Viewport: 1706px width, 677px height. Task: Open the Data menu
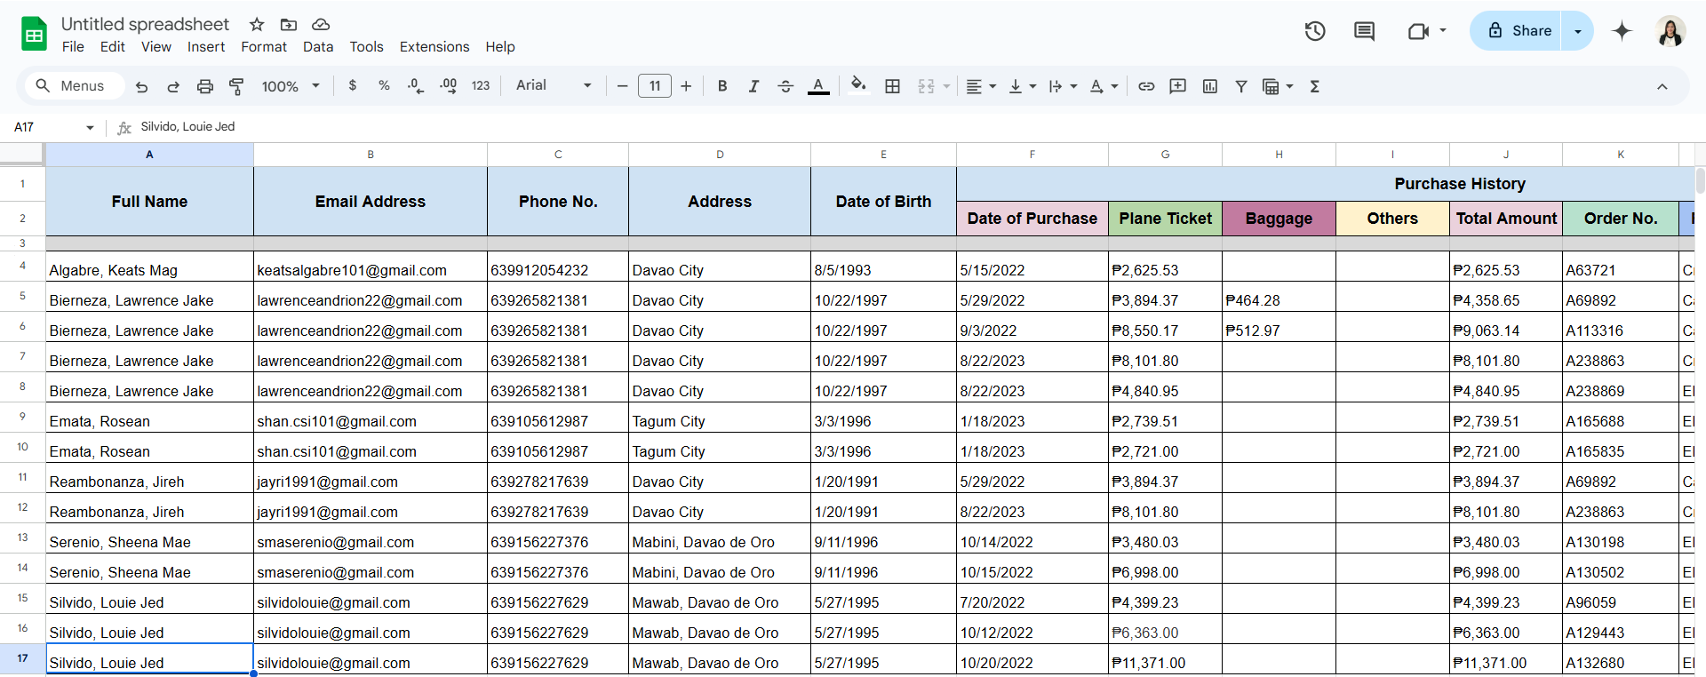click(317, 47)
